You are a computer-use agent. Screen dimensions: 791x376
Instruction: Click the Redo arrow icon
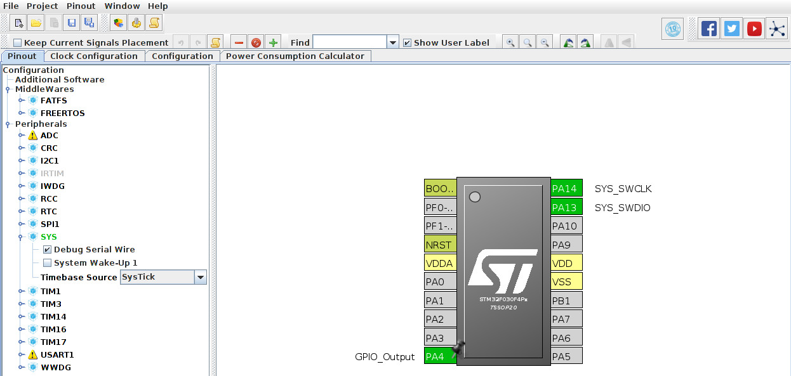[x=198, y=43]
